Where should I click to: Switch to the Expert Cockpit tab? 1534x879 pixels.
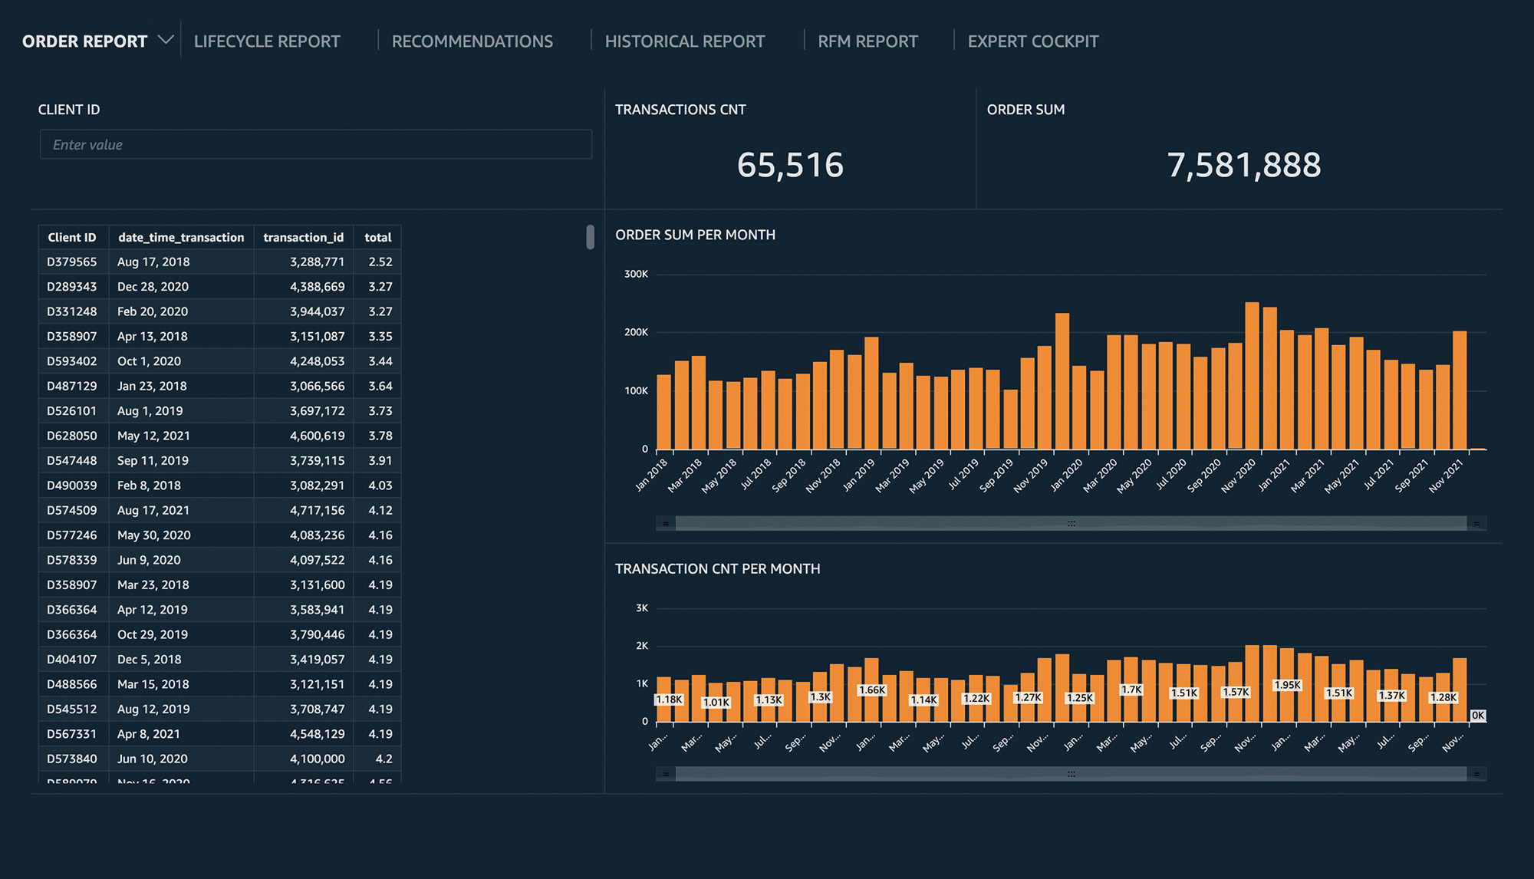click(1032, 41)
